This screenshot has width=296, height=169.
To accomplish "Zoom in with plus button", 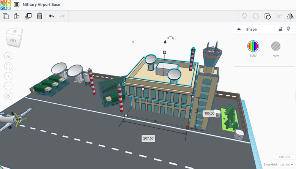I will point(8,76).
